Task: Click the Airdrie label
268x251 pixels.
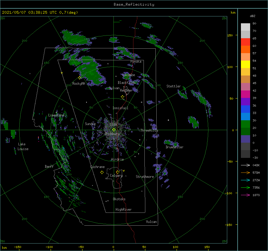Action: click(117, 159)
